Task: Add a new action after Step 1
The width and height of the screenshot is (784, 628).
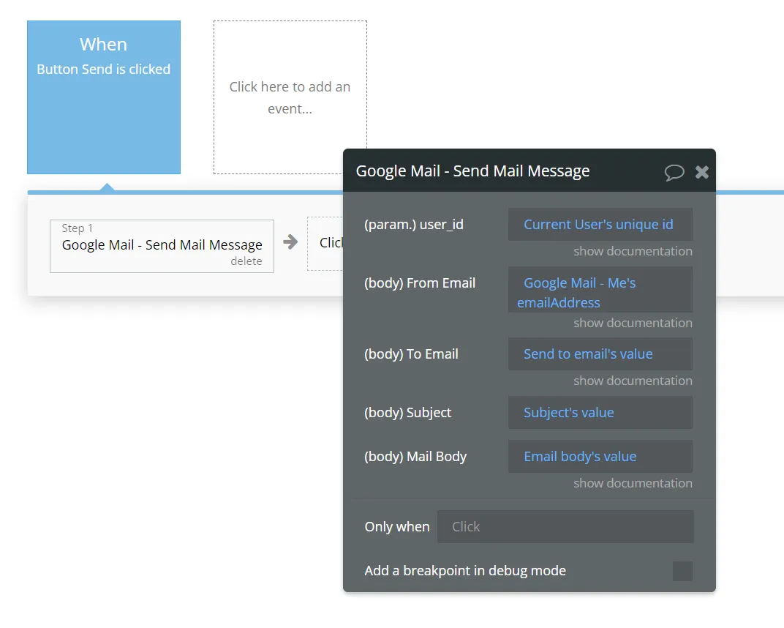Action: point(325,244)
